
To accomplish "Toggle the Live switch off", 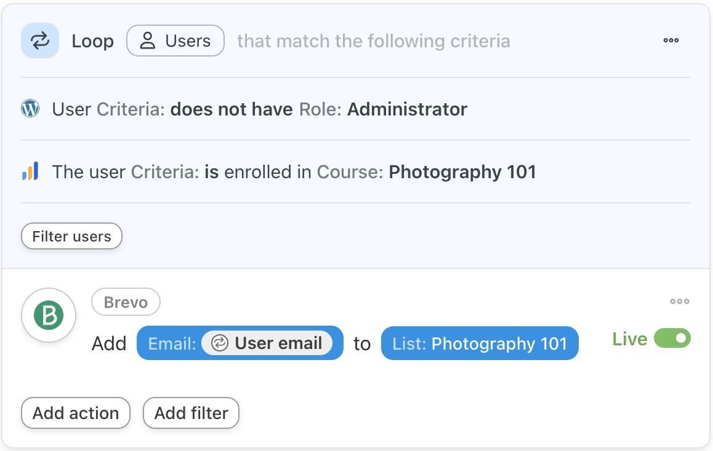I will (x=672, y=339).
